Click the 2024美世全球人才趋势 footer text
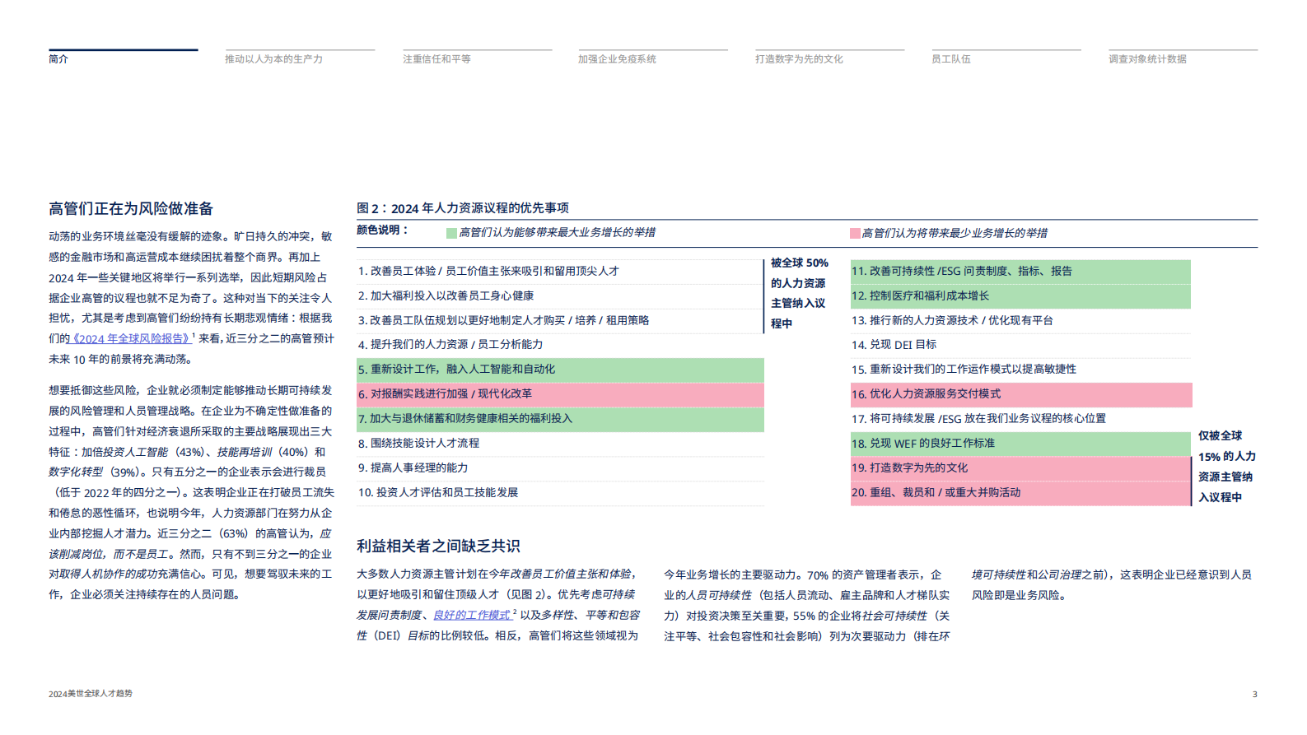The width and height of the screenshot is (1307, 735). (x=91, y=694)
